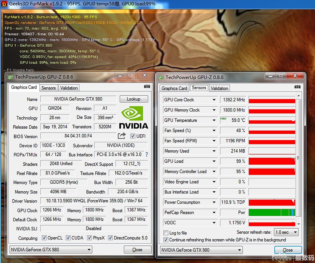Select Sensors tab in right GPU-Z window
The width and height of the screenshot is (315, 263).
[199, 88]
